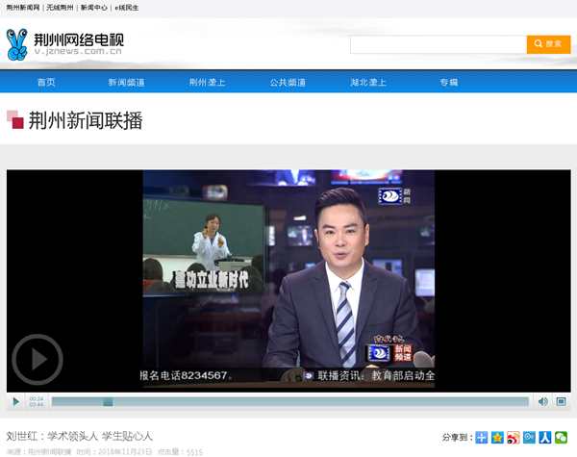Toggle fullscreen mode in the video player
This screenshot has width=577, height=457.
[562, 401]
